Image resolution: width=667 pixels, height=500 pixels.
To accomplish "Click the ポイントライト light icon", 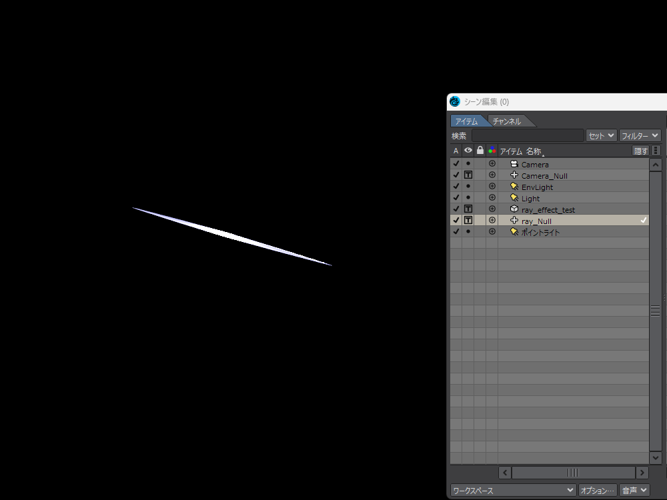I will point(514,232).
